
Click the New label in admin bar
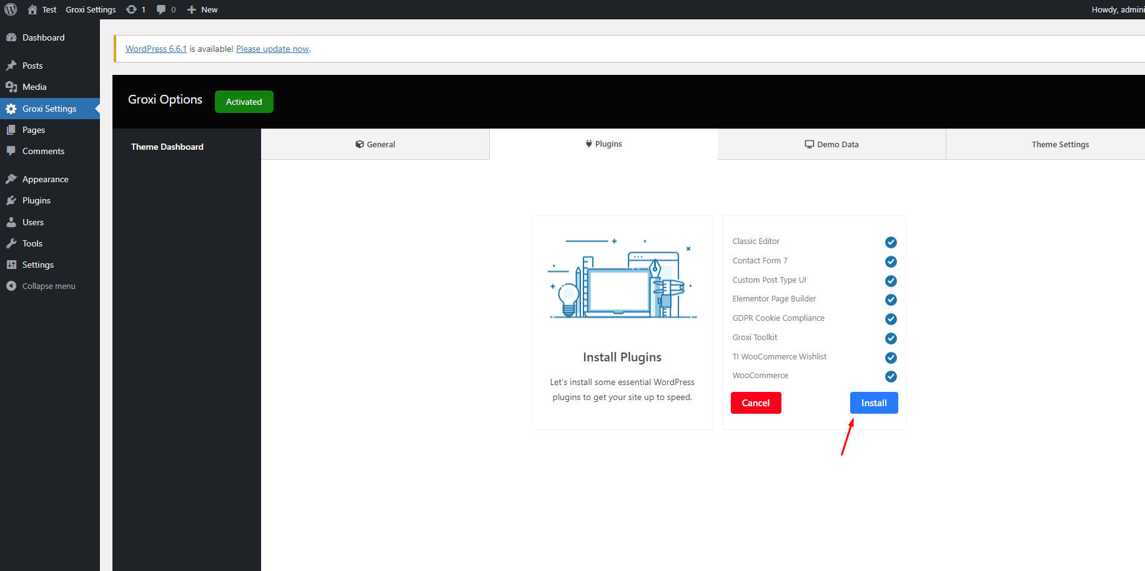pos(209,9)
